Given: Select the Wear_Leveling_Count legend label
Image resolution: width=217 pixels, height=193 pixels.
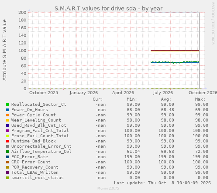Looking at the screenshot, I should coord(36,120).
